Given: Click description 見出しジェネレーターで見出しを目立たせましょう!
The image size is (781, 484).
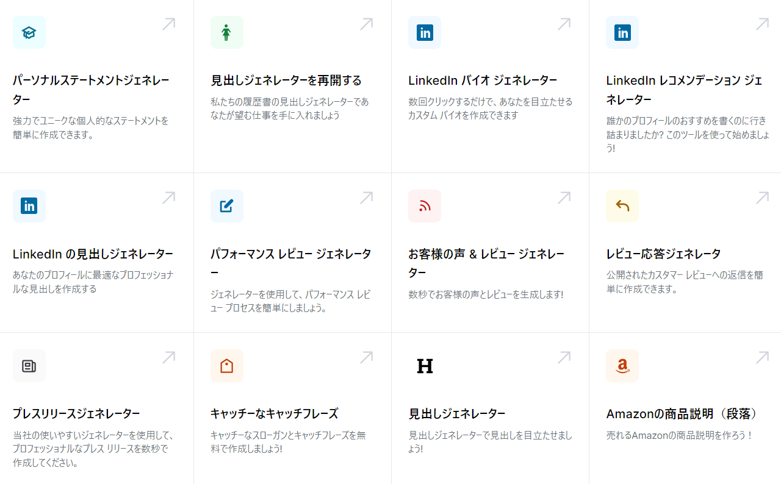Looking at the screenshot, I should click(490, 442).
